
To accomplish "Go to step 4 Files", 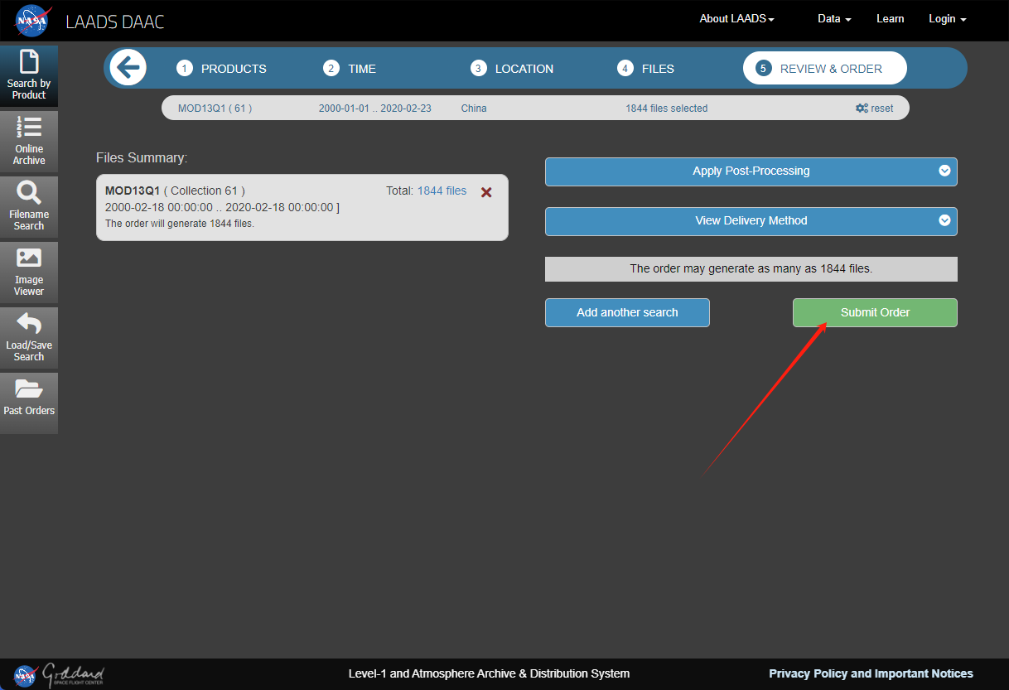I will [x=646, y=69].
